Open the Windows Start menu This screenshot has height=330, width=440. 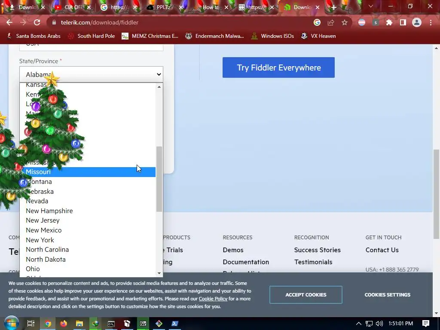pos(11,324)
